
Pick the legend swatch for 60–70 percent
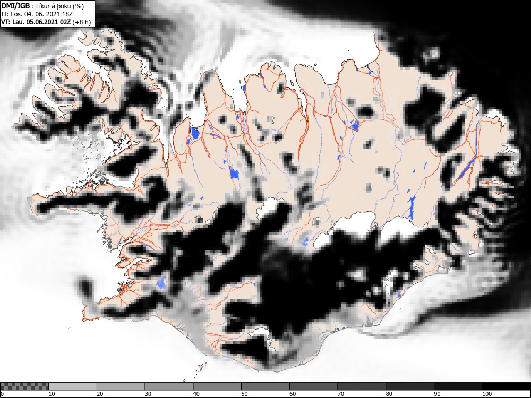(x=313, y=386)
